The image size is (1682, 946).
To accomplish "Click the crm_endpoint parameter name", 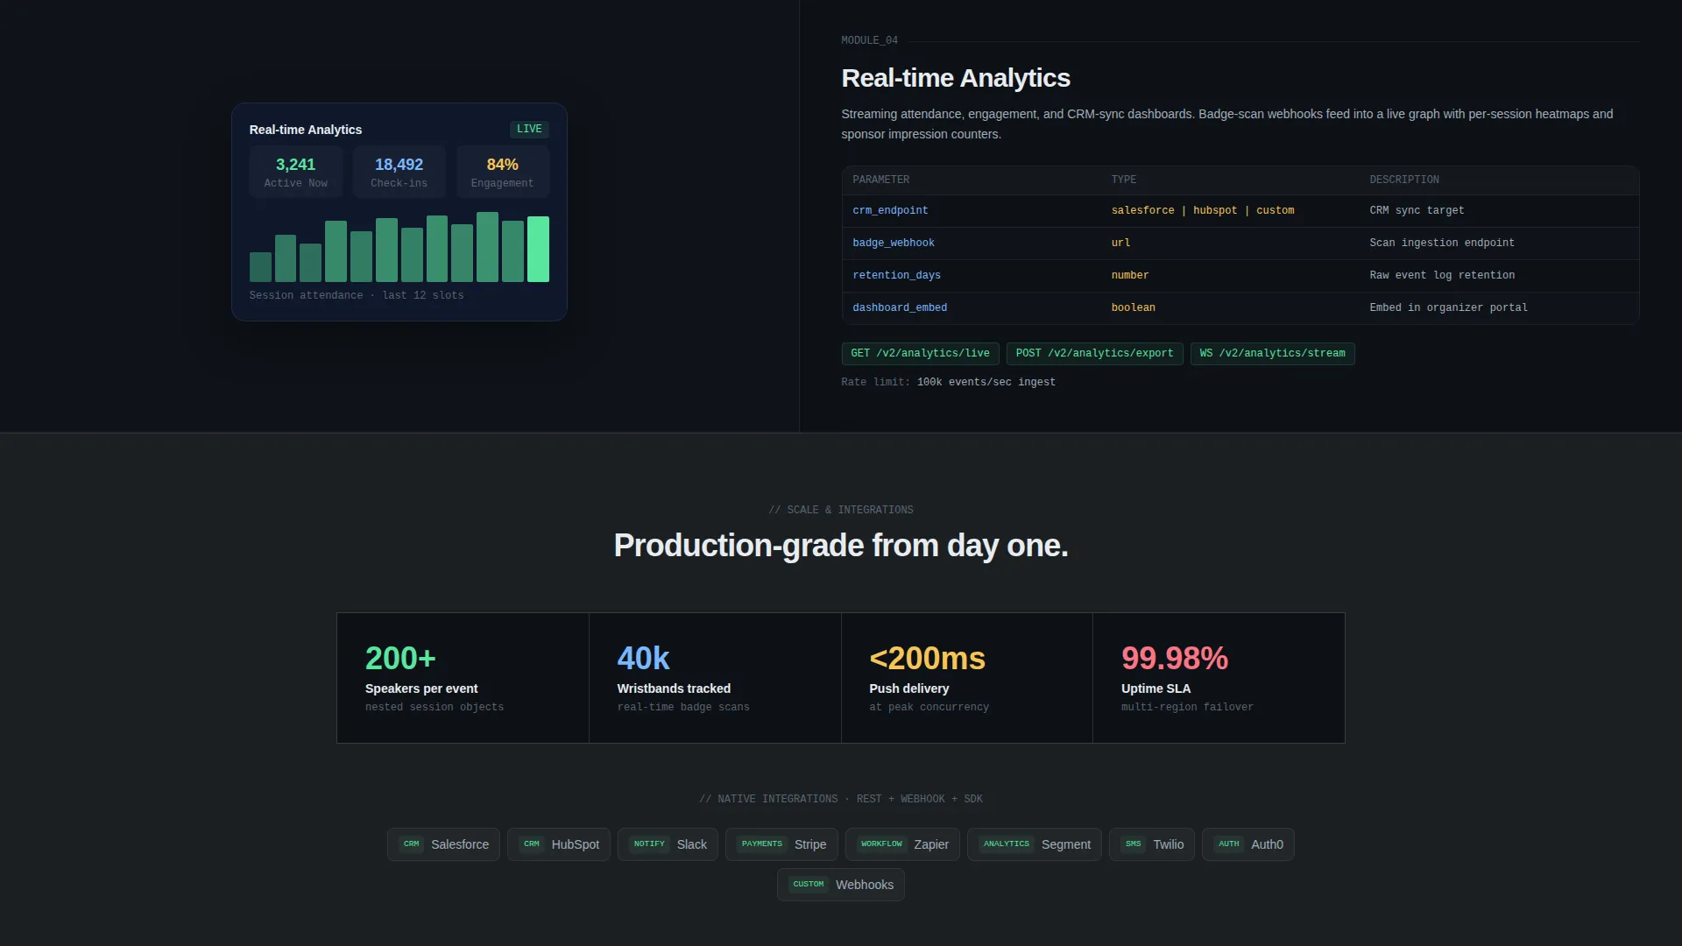I will [890, 211].
